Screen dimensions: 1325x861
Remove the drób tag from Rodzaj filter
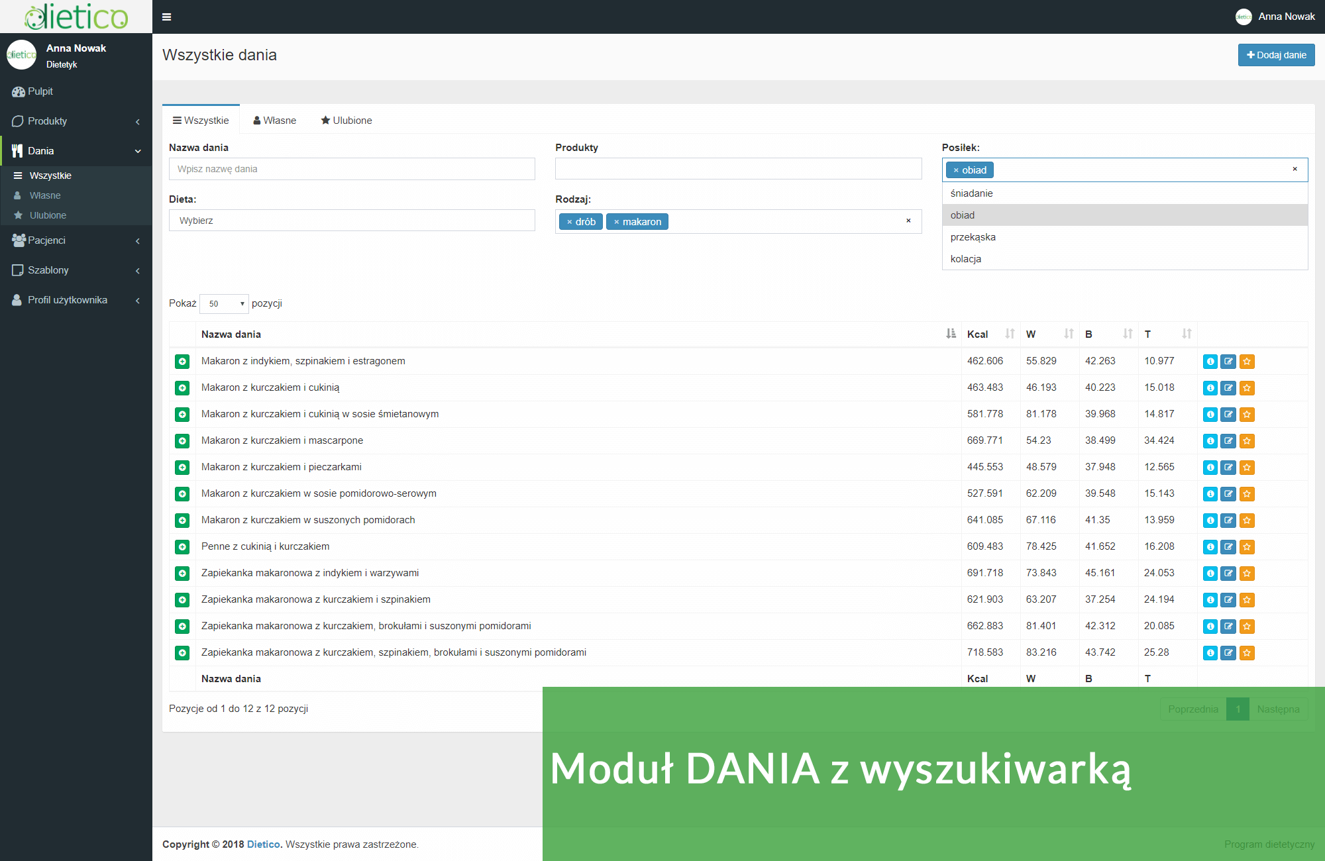pyautogui.click(x=570, y=221)
